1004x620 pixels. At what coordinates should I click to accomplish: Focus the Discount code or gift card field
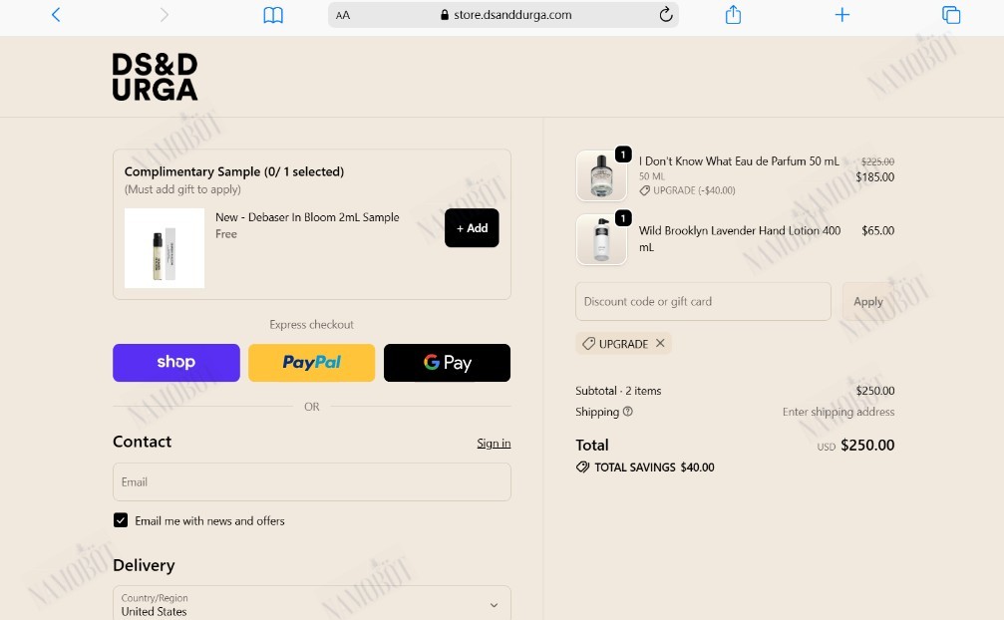(x=703, y=301)
